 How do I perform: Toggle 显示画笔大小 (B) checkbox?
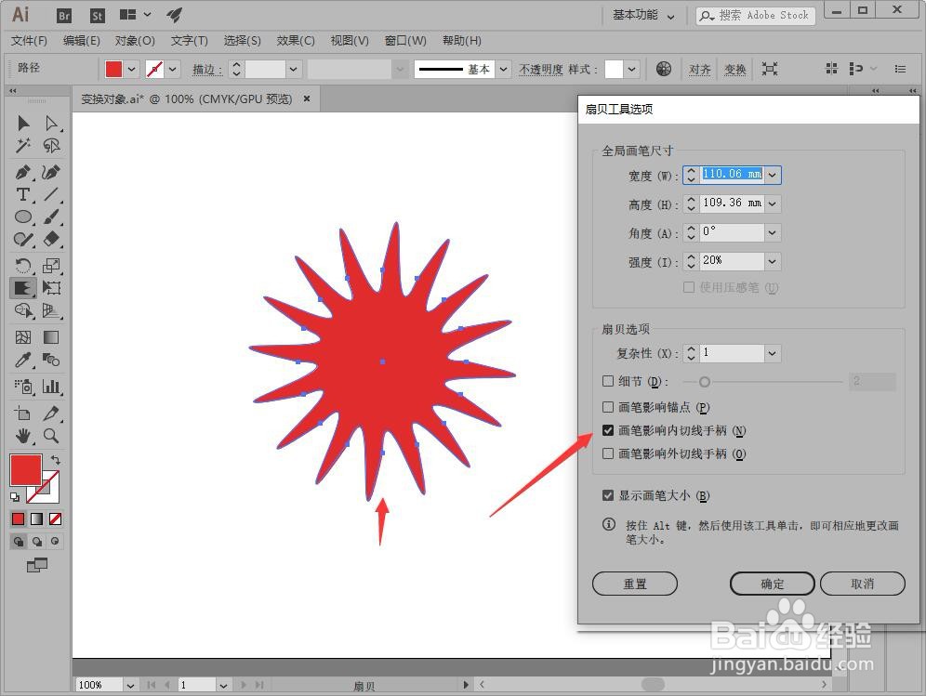point(608,495)
